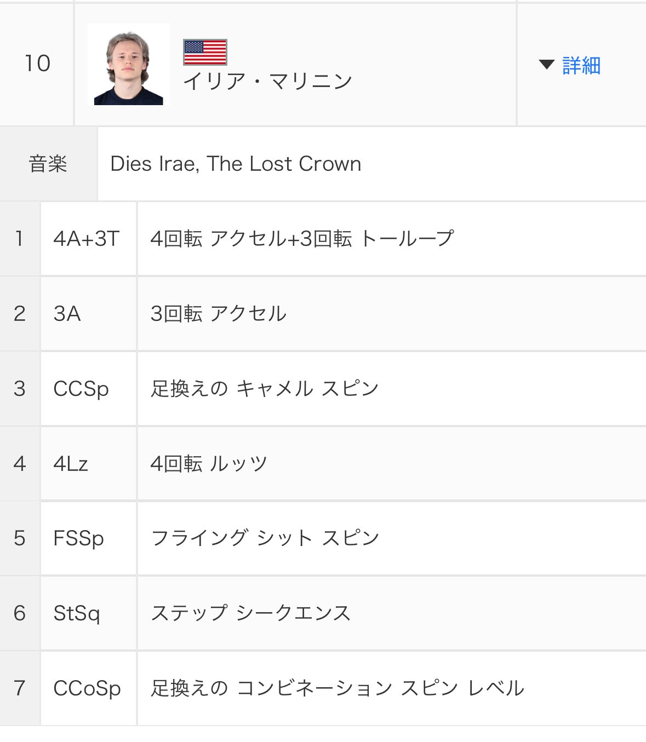Click the skater's portrait photo
The image size is (646, 742).
coord(128,65)
